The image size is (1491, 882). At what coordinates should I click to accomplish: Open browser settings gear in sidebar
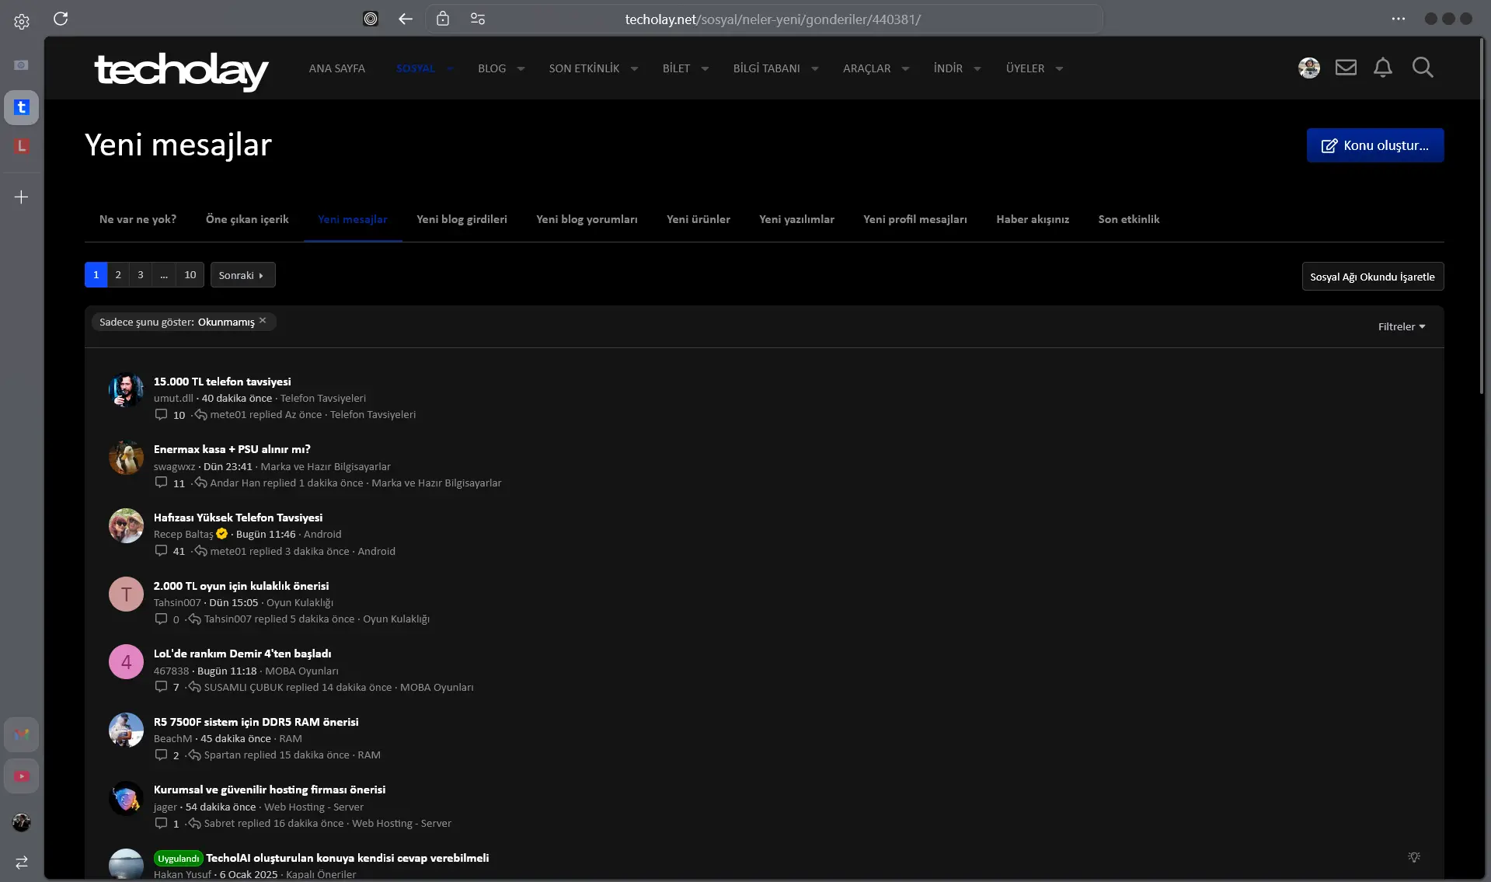22,22
